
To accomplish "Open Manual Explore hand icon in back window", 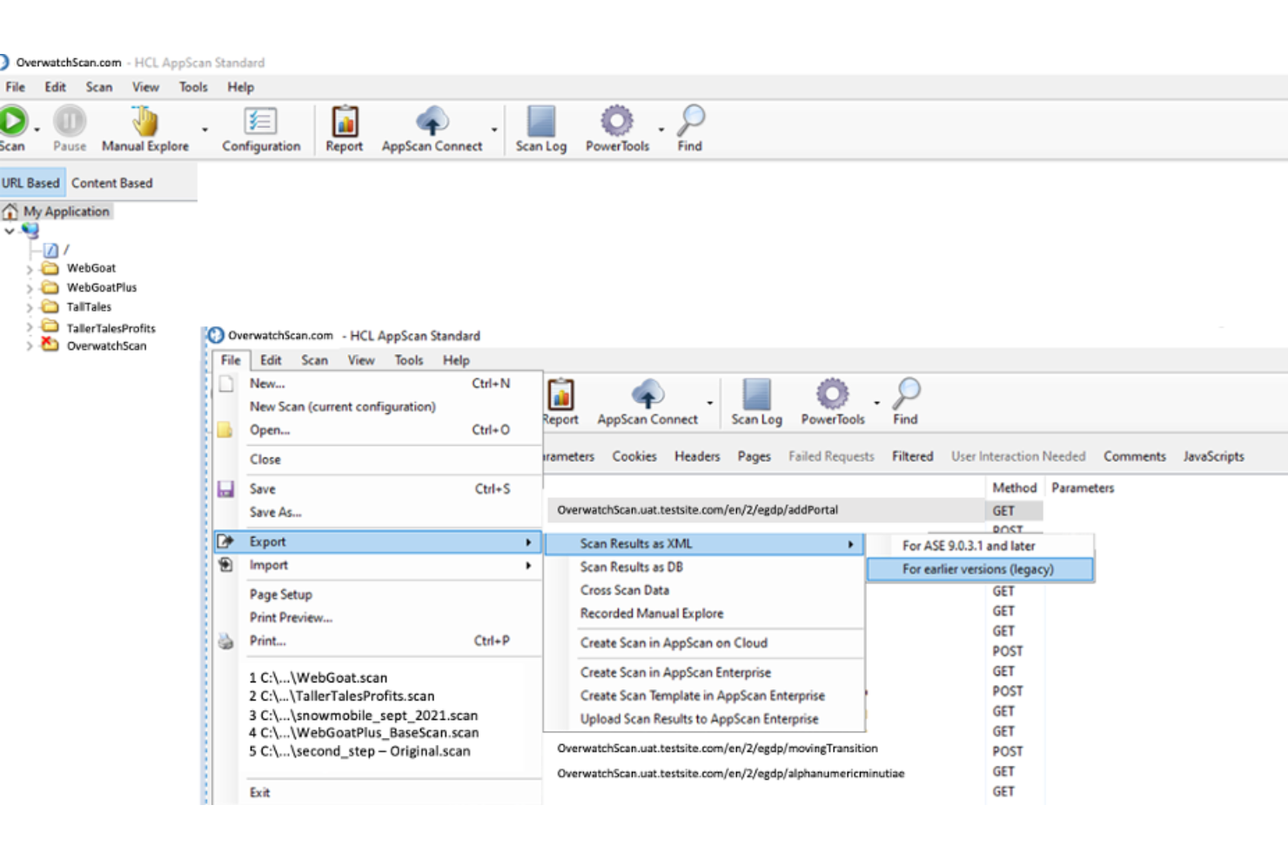I will [x=144, y=120].
